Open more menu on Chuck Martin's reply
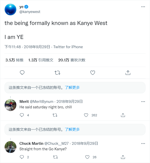 (143, 144)
